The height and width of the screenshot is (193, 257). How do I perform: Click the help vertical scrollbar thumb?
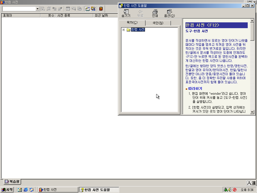(252, 31)
